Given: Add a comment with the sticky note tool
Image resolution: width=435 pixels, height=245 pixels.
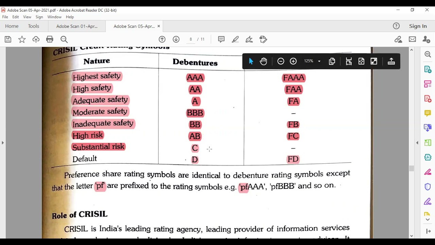Looking at the screenshot, I should coord(221,39).
